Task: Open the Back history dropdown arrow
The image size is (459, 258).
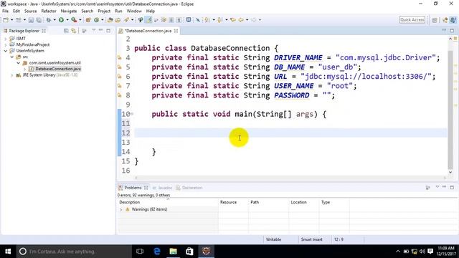Action: click(x=247, y=20)
